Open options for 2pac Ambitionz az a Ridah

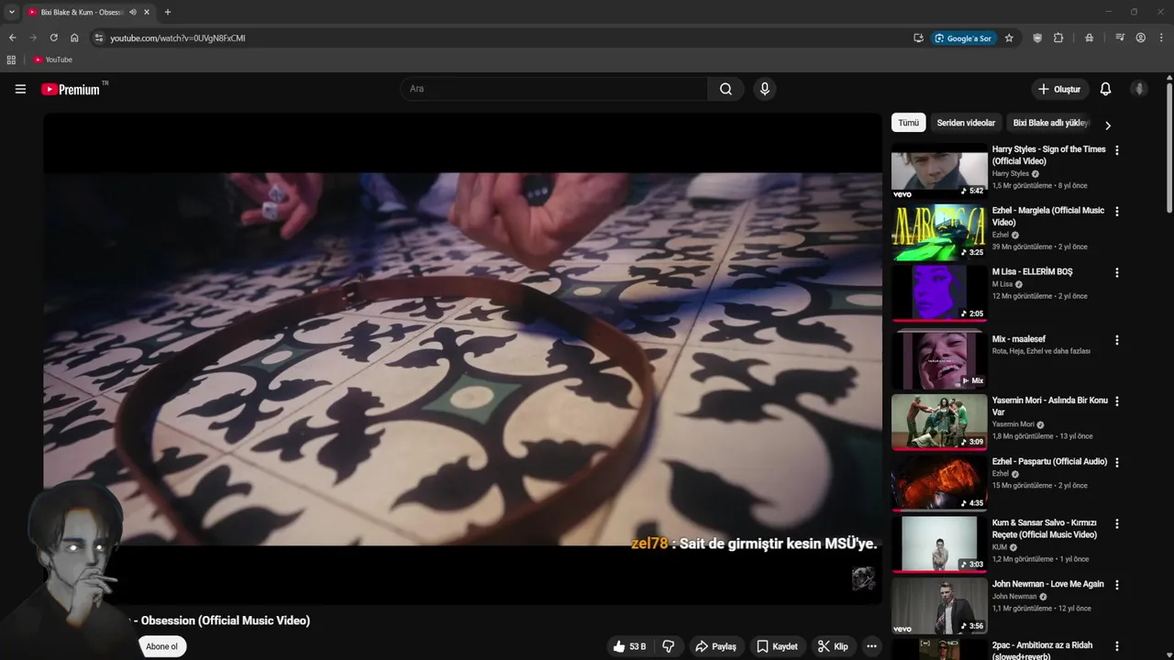tap(1116, 646)
